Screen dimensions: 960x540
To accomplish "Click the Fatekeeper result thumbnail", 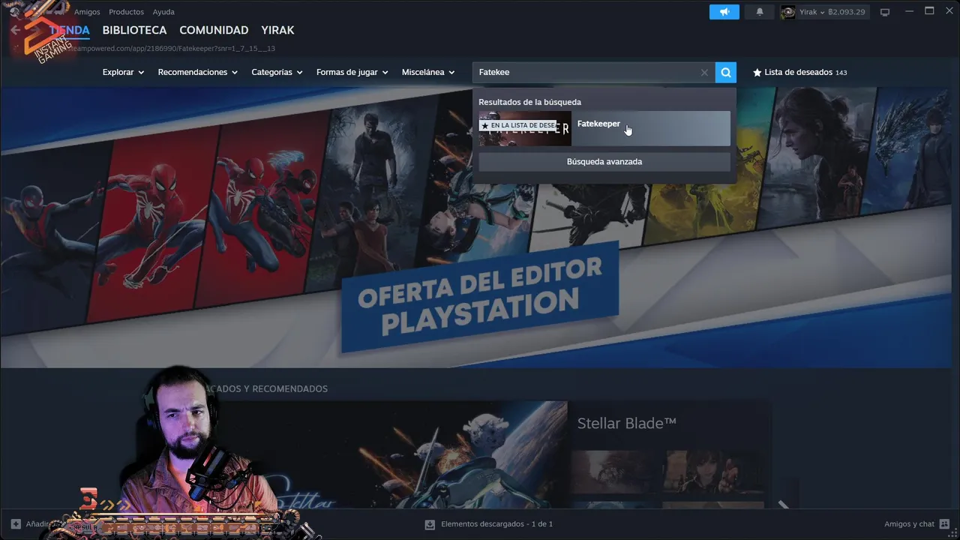I will pyautogui.click(x=525, y=128).
